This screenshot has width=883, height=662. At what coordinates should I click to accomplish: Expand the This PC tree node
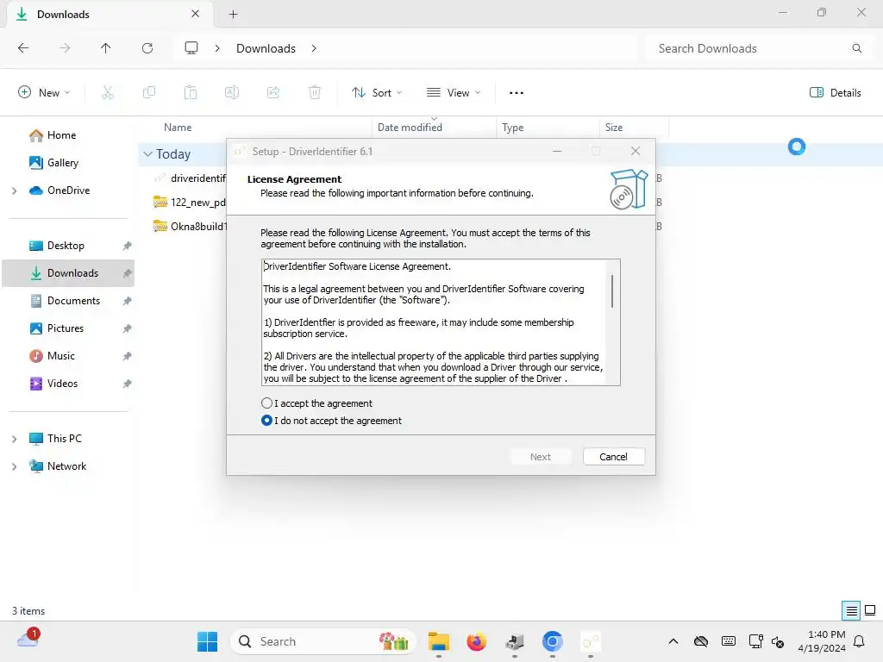14,439
